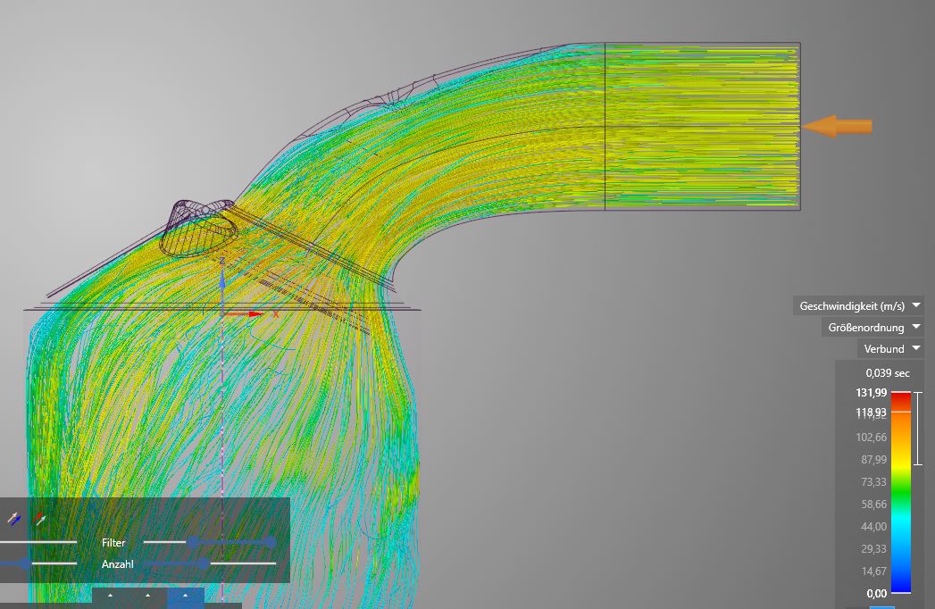Click the XYZ coordinate axis origin
935x609 pixels.
pos(222,313)
